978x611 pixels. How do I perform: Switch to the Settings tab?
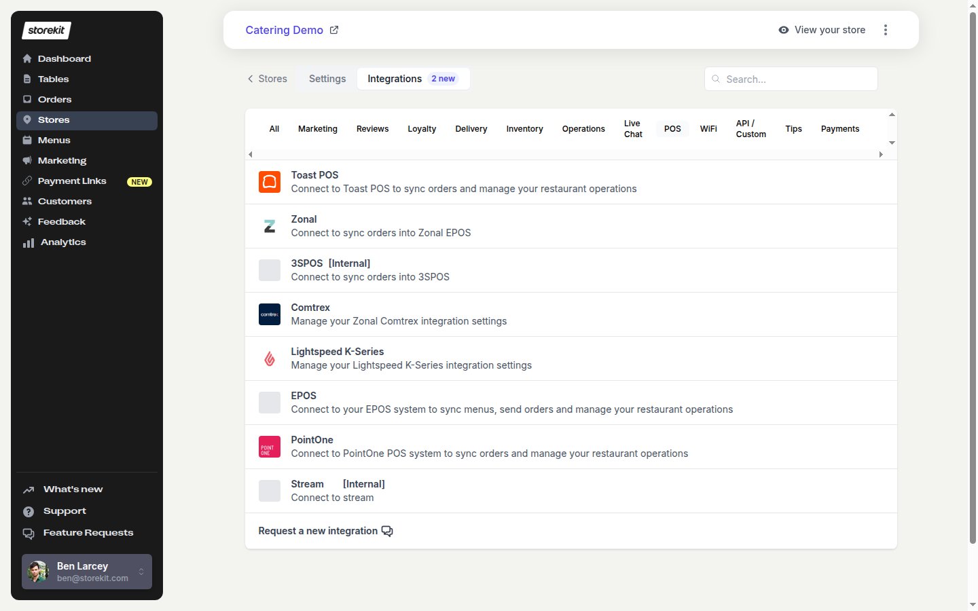pos(327,79)
